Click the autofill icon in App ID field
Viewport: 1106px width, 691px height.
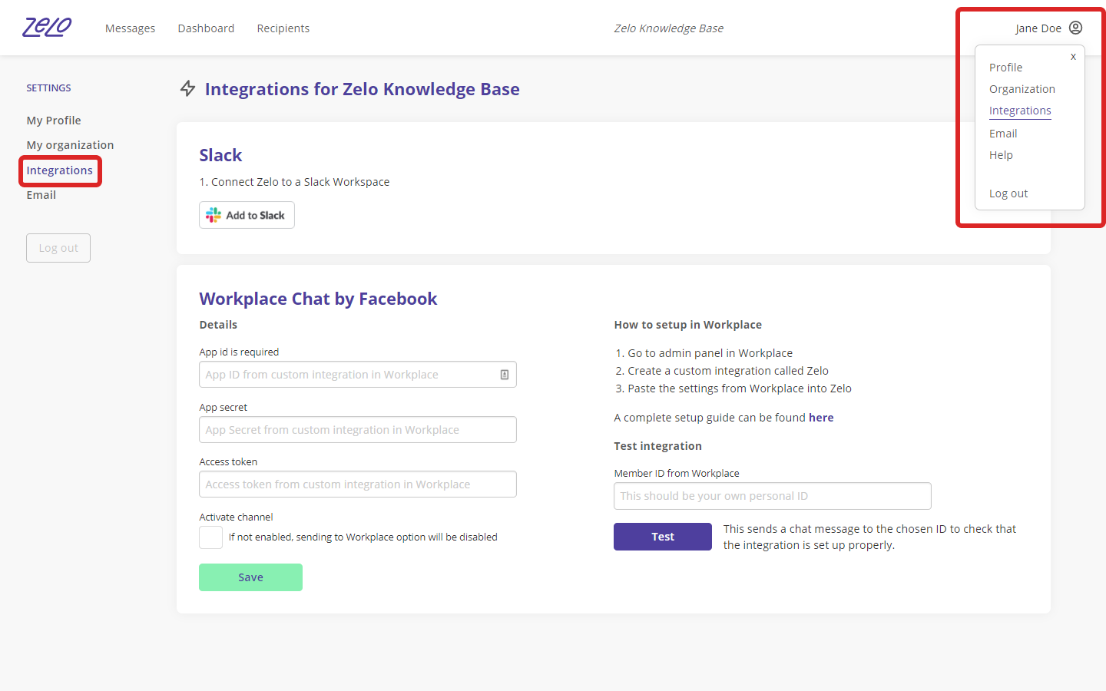[x=505, y=375]
